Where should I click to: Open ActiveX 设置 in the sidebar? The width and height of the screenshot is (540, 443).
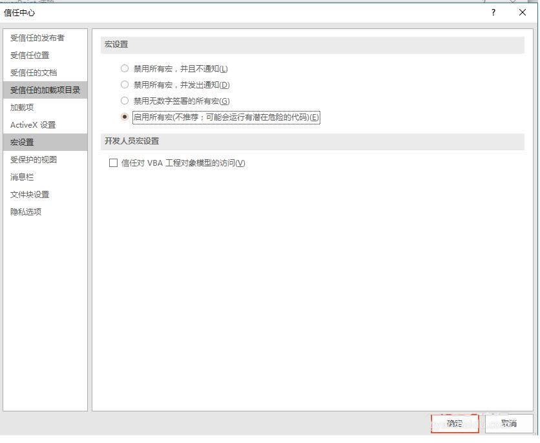click(33, 125)
